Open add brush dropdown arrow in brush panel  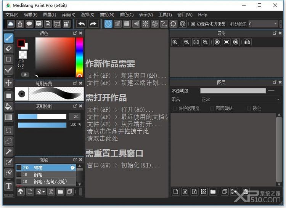pos(43,192)
